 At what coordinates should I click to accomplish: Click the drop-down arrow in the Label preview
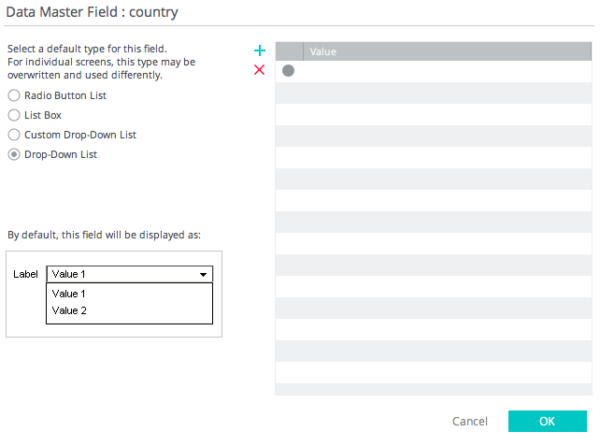tap(203, 275)
